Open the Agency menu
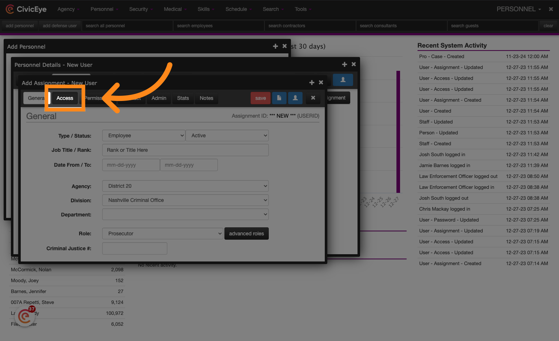Image resolution: width=559 pixels, height=341 pixels. pos(68,9)
